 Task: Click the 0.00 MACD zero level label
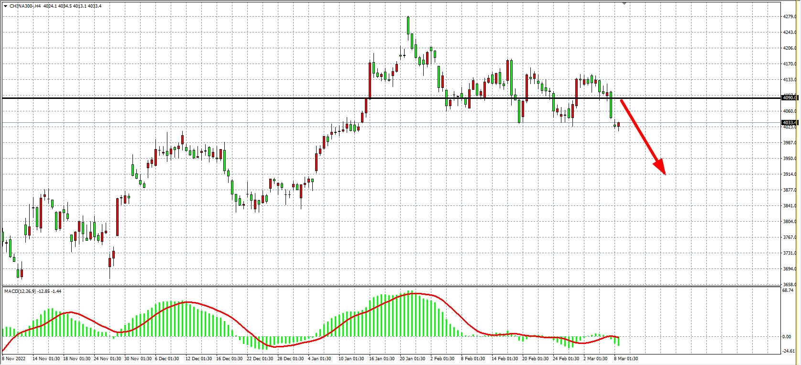(x=787, y=337)
